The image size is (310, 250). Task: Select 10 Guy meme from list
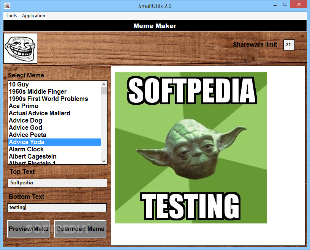[54, 84]
